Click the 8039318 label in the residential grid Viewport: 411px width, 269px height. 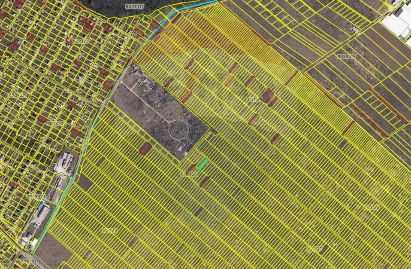81,42
